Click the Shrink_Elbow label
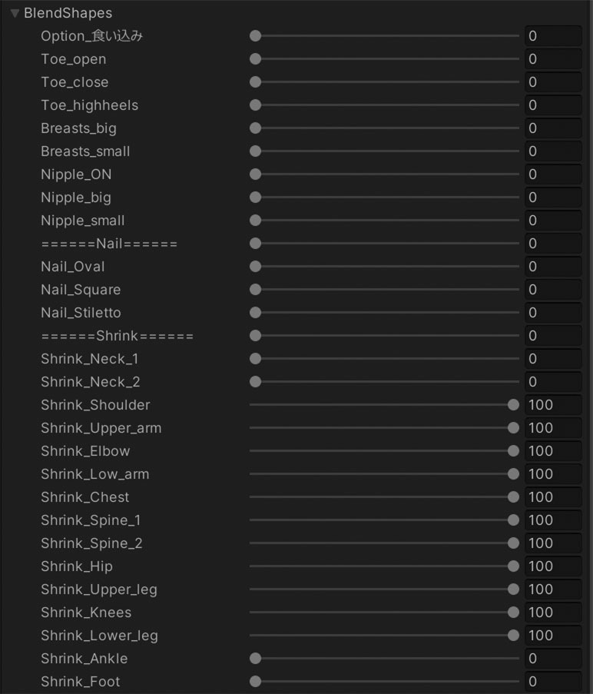The image size is (593, 694). point(85,451)
